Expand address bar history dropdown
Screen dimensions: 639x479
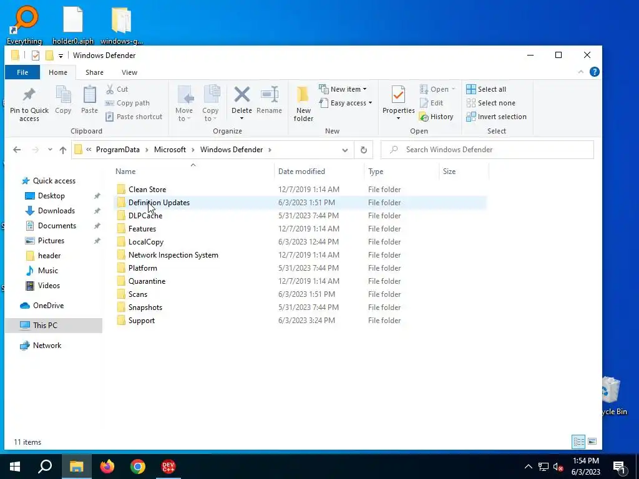(344, 150)
